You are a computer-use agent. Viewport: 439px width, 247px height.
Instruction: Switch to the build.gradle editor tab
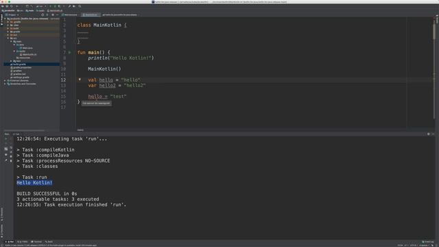pyautogui.click(x=120, y=15)
